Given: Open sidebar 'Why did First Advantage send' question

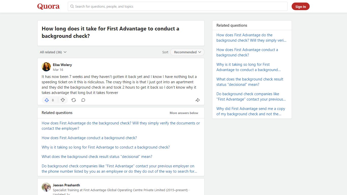Looking at the screenshot, I should pos(251,111).
